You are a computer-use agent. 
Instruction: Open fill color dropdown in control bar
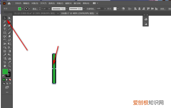click(23, 9)
